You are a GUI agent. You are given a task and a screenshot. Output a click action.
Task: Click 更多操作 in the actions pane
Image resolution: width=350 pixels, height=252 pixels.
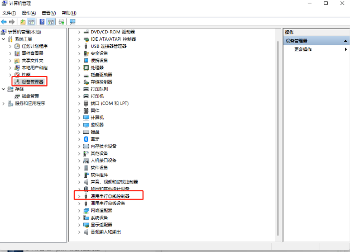point(303,49)
